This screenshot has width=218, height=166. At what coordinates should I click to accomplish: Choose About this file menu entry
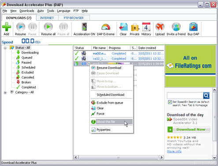(111, 122)
